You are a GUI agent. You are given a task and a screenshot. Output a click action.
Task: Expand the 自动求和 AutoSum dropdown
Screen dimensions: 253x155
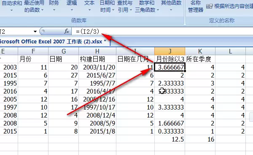[x=12, y=6]
